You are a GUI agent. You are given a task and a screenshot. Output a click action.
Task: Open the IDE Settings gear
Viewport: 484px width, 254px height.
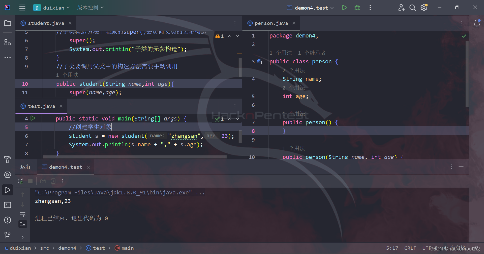click(x=424, y=8)
